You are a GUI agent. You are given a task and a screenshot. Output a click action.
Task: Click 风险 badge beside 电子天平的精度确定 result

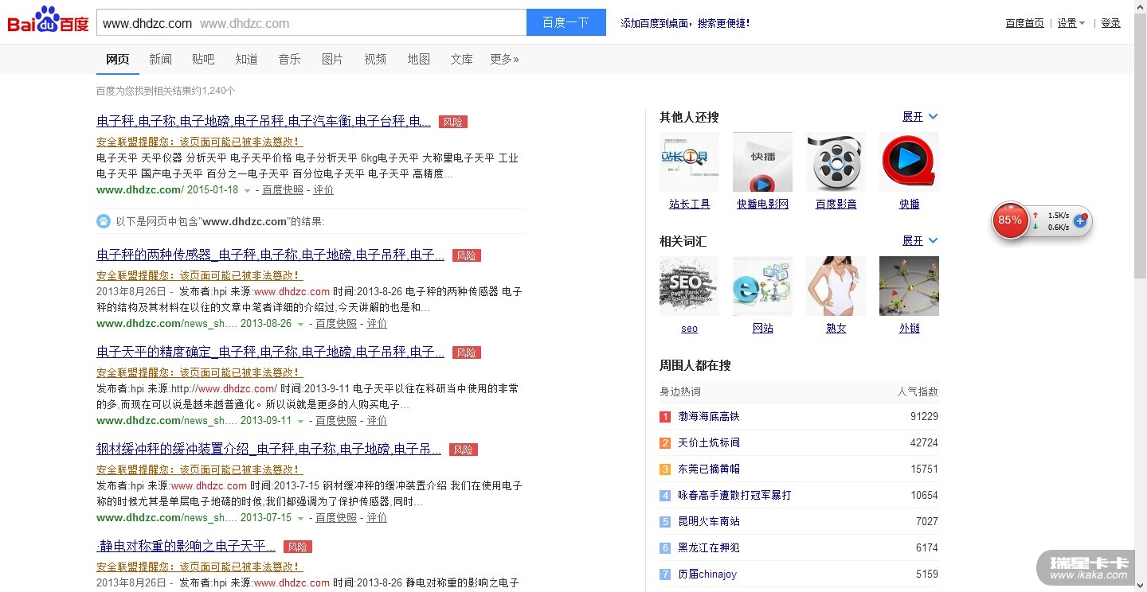coord(467,352)
